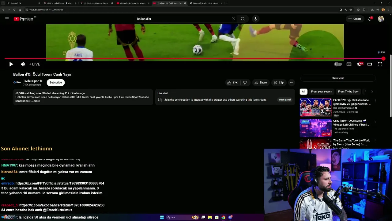Select the 'From Tivibu Spor' chip
The width and height of the screenshot is (392, 221).
[348, 91]
